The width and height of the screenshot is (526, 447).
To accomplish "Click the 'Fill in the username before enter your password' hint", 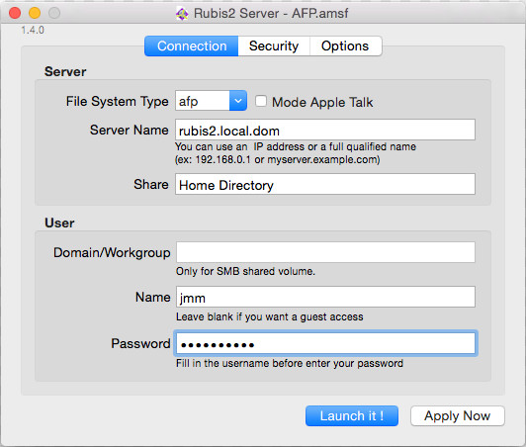I will click(x=290, y=363).
